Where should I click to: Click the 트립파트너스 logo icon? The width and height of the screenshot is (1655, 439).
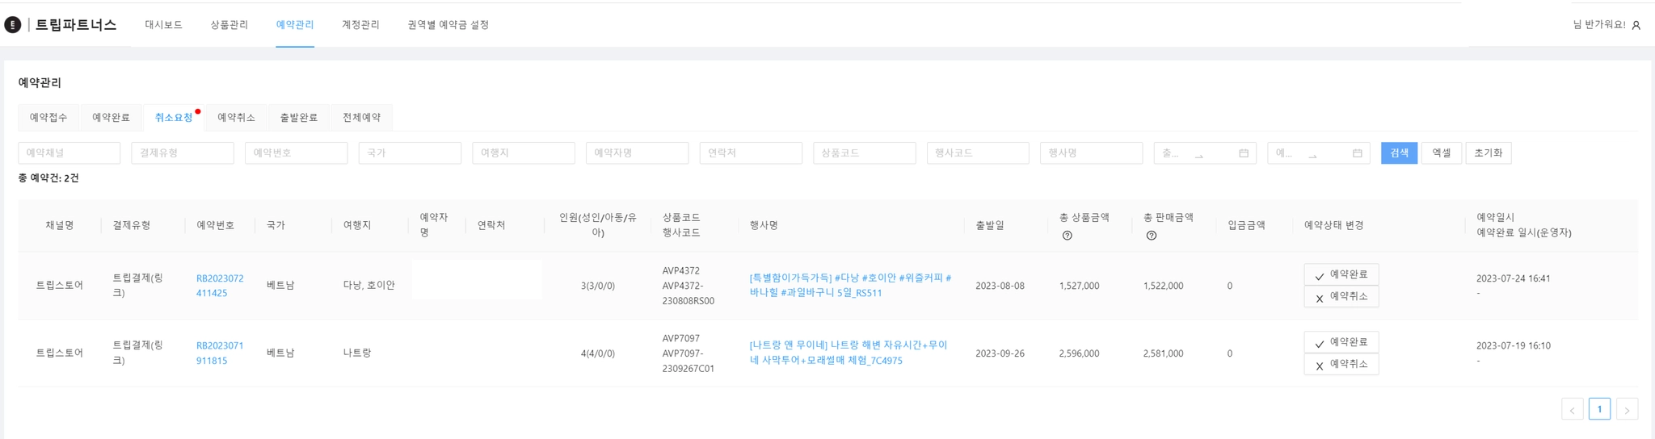(13, 25)
